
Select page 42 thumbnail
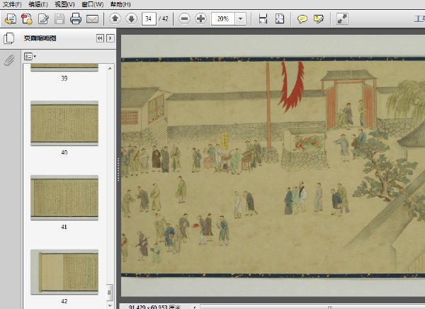64,272
